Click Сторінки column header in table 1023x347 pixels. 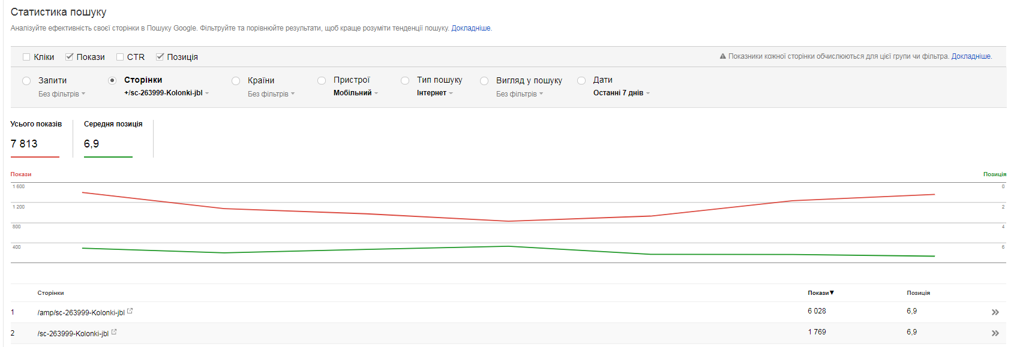tap(50, 293)
